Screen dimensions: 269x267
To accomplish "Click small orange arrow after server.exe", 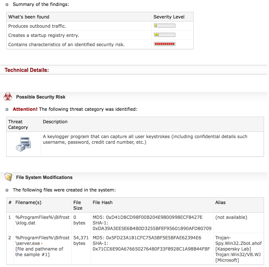I will 42,244.
